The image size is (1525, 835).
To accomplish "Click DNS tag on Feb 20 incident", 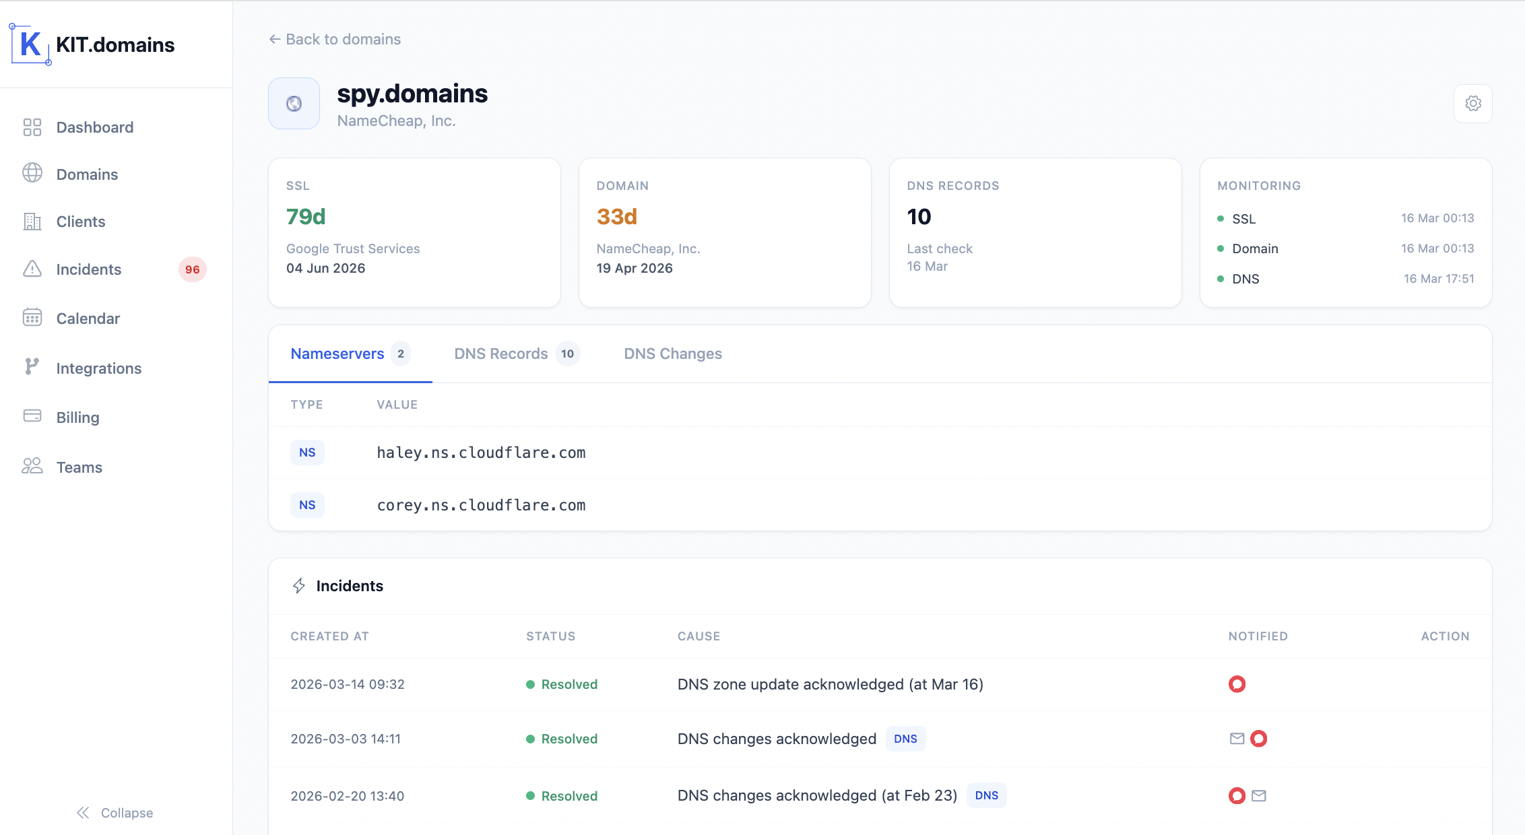I will tap(986, 795).
